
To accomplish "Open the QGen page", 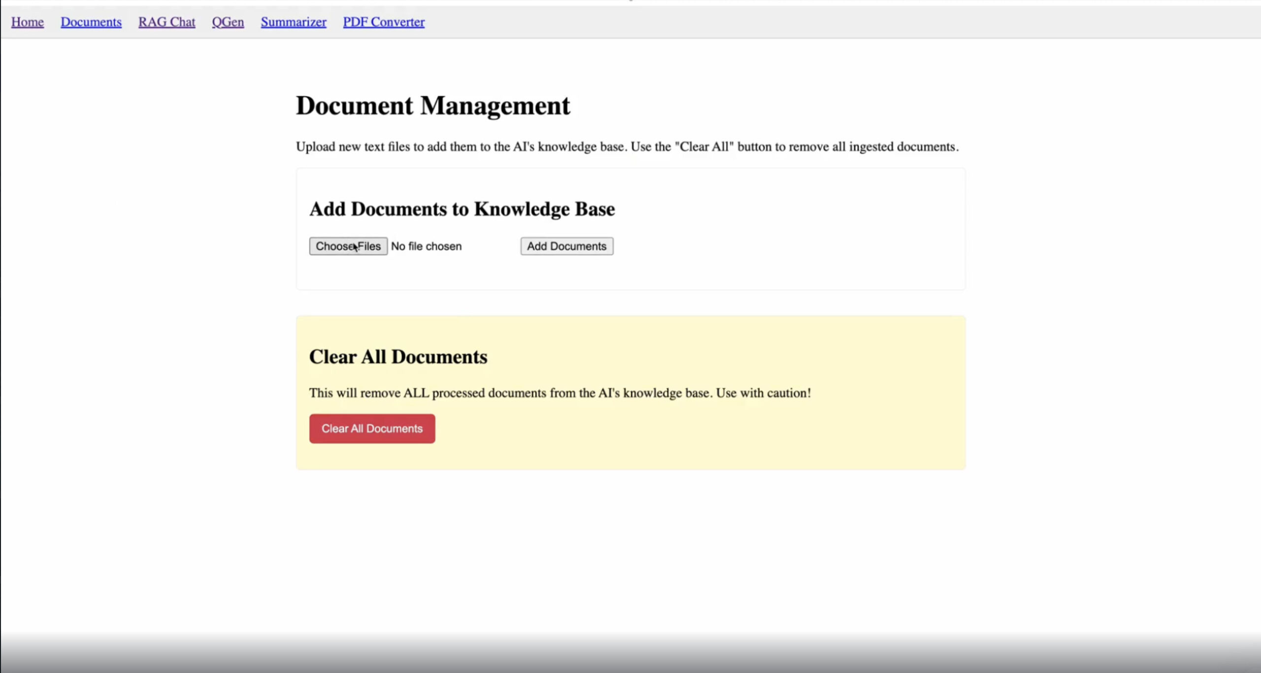I will pyautogui.click(x=228, y=22).
